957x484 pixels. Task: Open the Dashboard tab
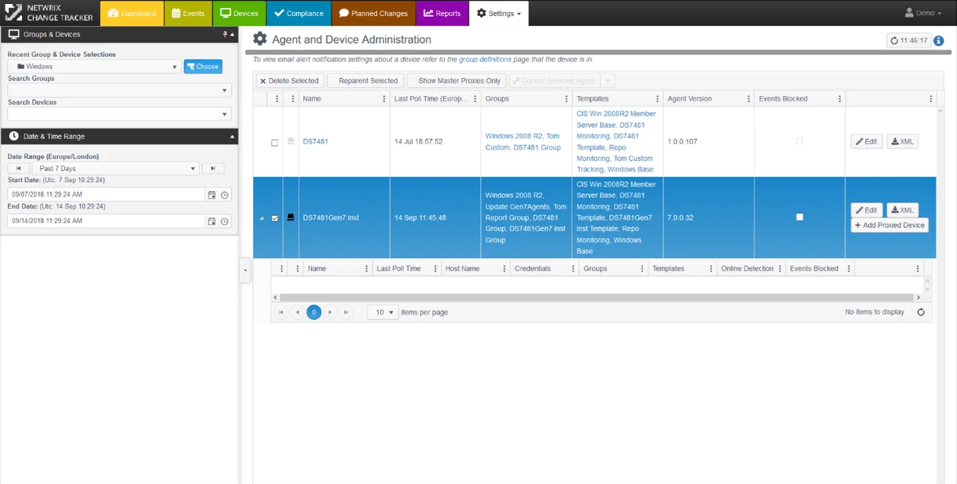point(132,13)
